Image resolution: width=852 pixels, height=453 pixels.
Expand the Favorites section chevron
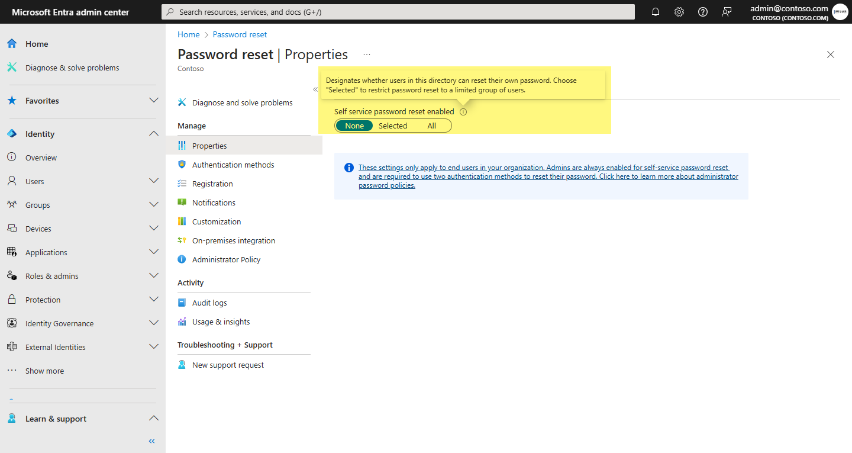click(154, 101)
